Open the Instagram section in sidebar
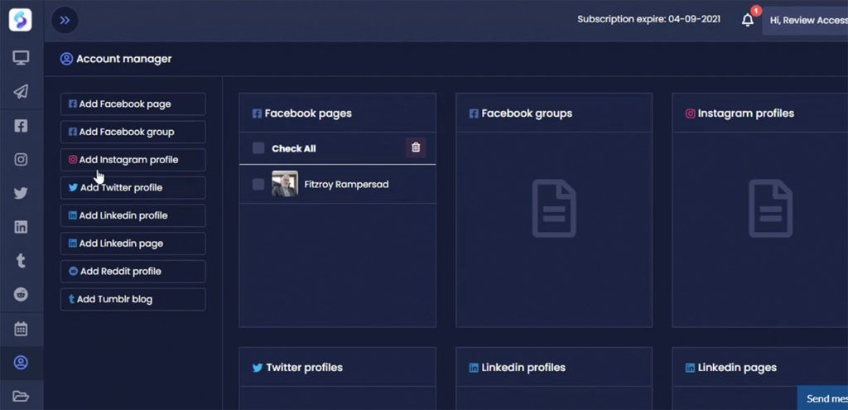The width and height of the screenshot is (848, 410). click(x=21, y=160)
